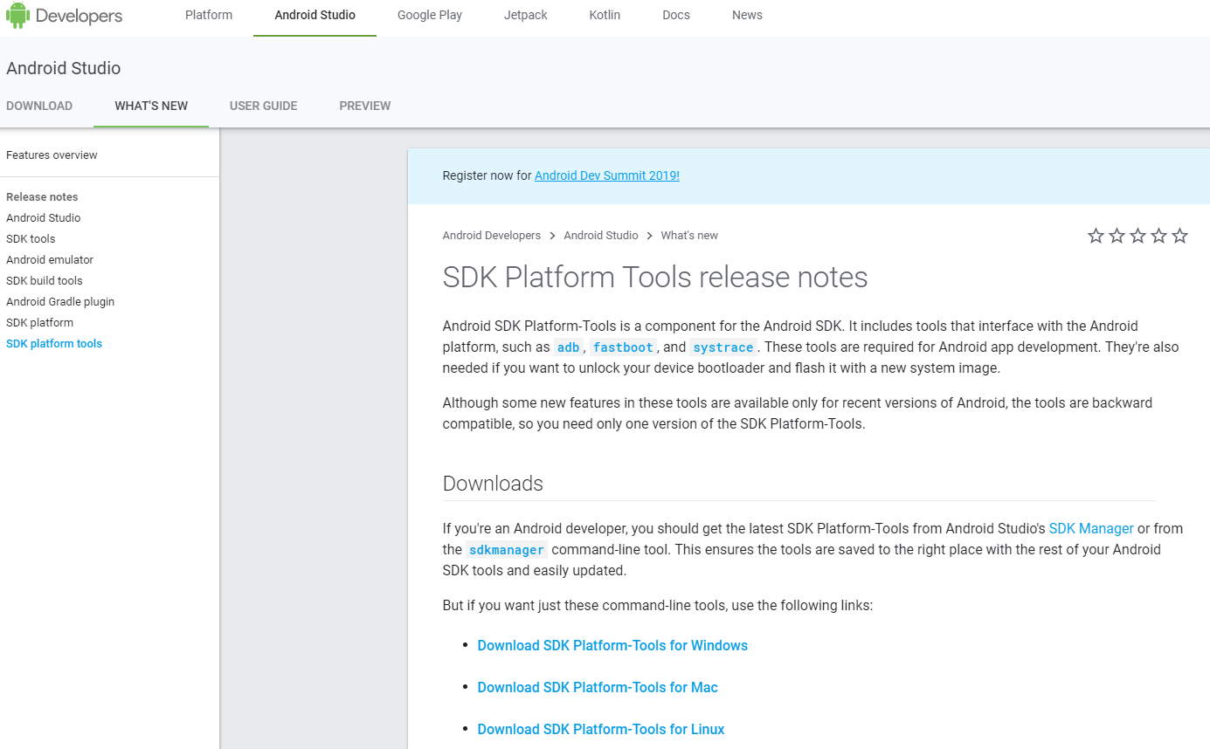The image size is (1210, 749).
Task: Rate page with the fifth star
Action: (1179, 236)
